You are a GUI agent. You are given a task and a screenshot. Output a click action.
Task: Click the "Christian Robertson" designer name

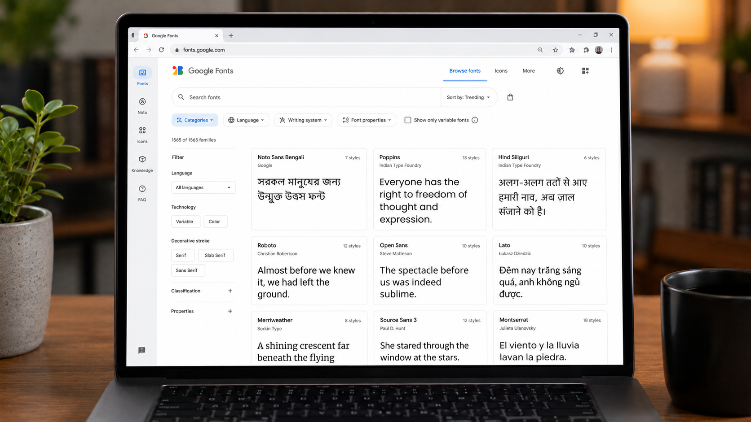277,254
